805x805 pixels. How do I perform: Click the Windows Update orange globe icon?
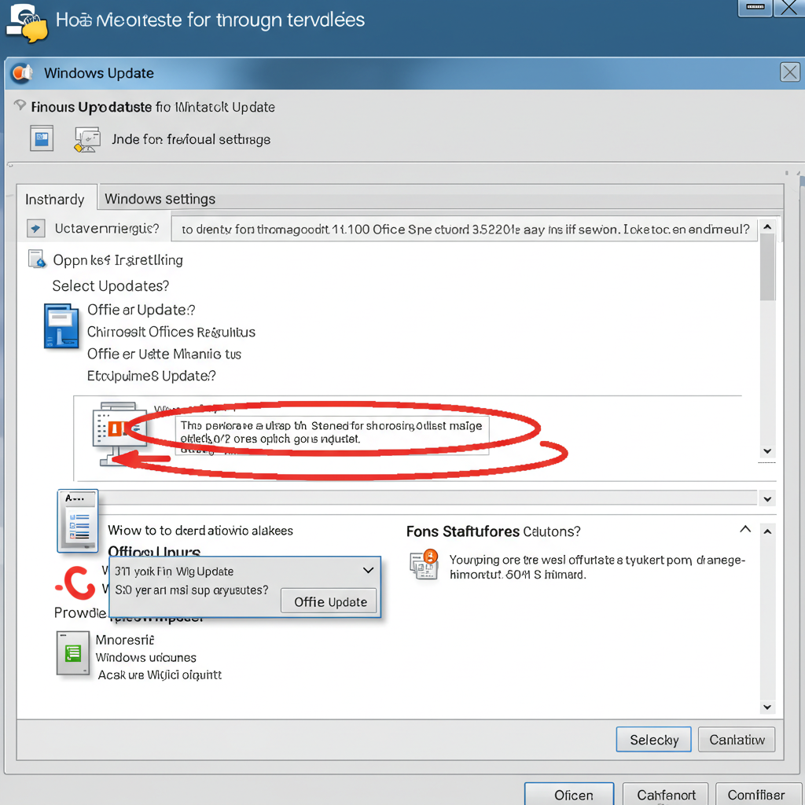pos(22,73)
